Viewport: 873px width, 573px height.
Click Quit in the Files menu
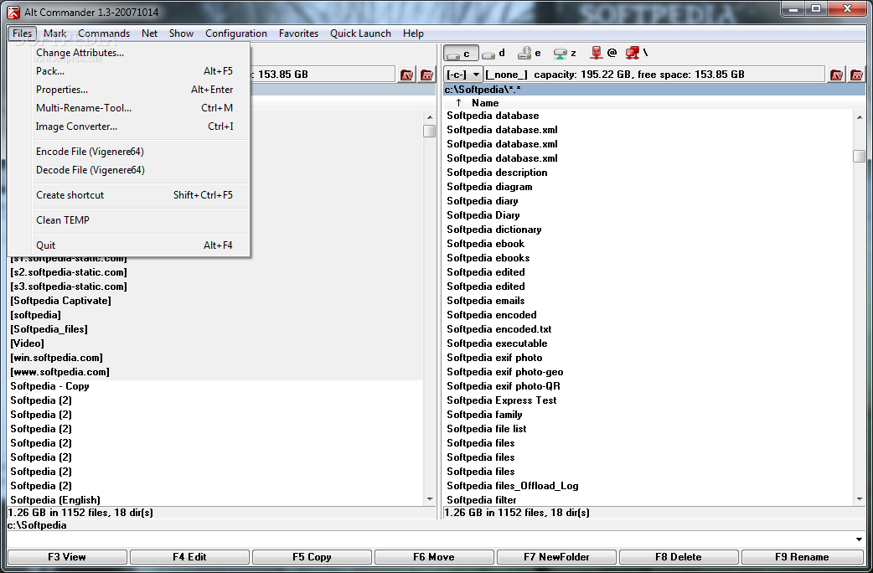coord(129,245)
